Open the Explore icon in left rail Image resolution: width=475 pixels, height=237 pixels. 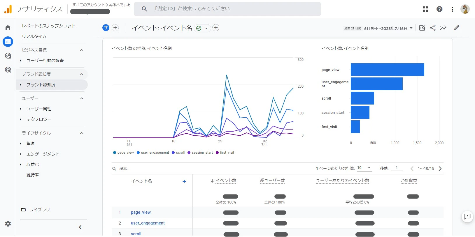click(x=8, y=56)
